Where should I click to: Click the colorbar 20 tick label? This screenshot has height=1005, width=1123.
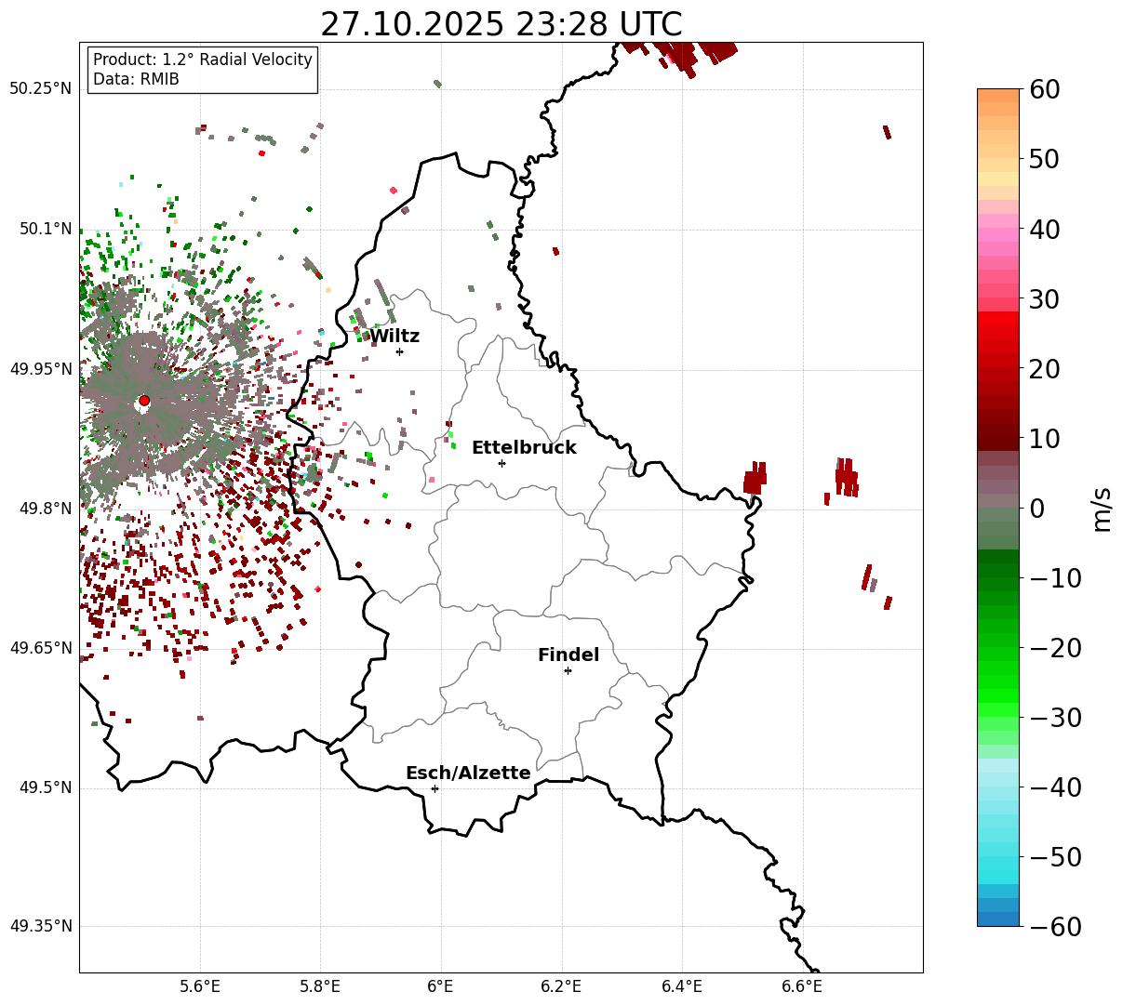(x=1044, y=369)
